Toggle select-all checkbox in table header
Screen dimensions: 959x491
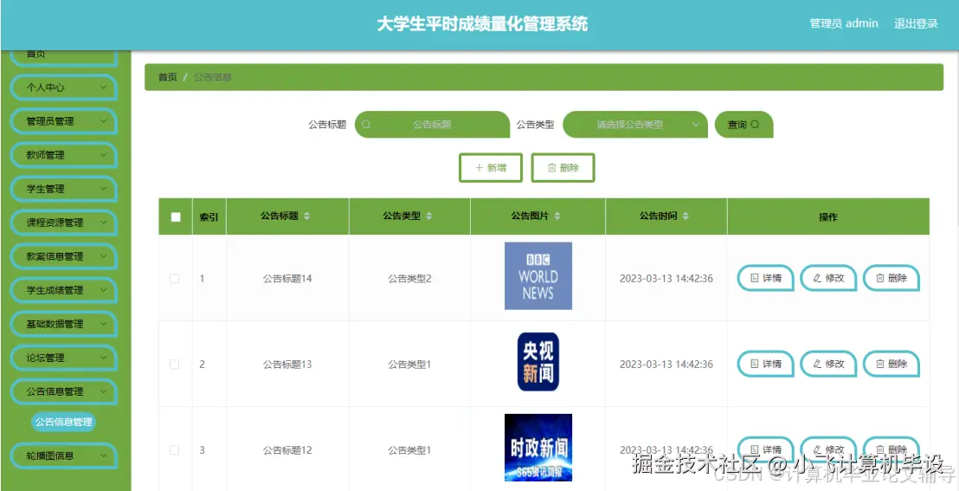(176, 216)
